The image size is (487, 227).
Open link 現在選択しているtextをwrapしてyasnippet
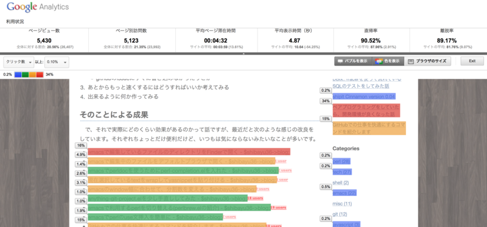click(182, 180)
